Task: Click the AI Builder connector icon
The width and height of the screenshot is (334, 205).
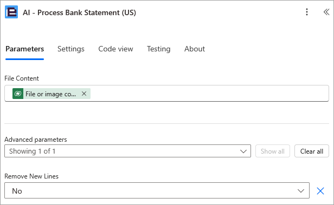Action: pos(11,12)
